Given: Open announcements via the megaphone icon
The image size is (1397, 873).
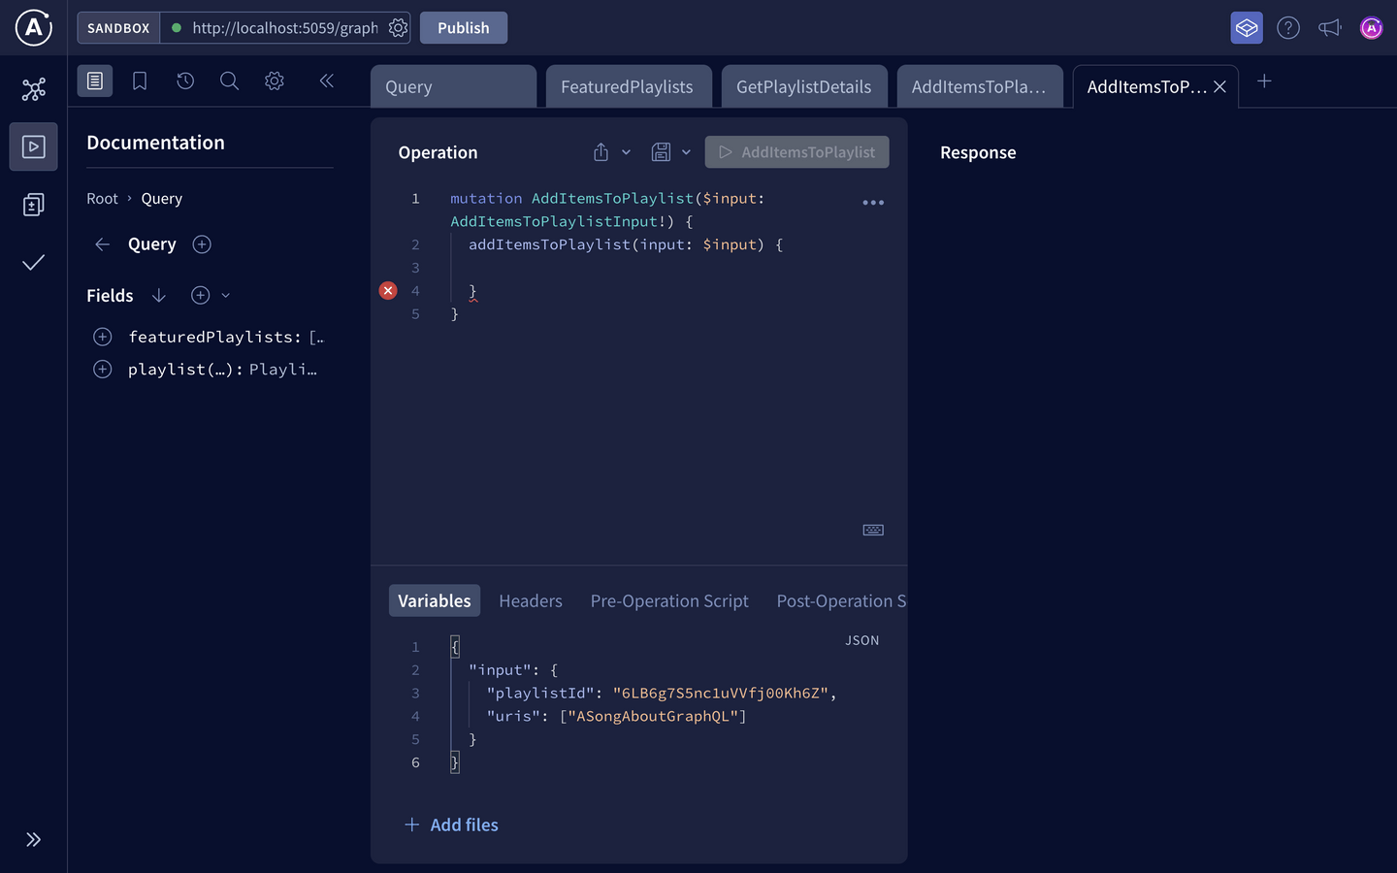Looking at the screenshot, I should click(x=1329, y=27).
